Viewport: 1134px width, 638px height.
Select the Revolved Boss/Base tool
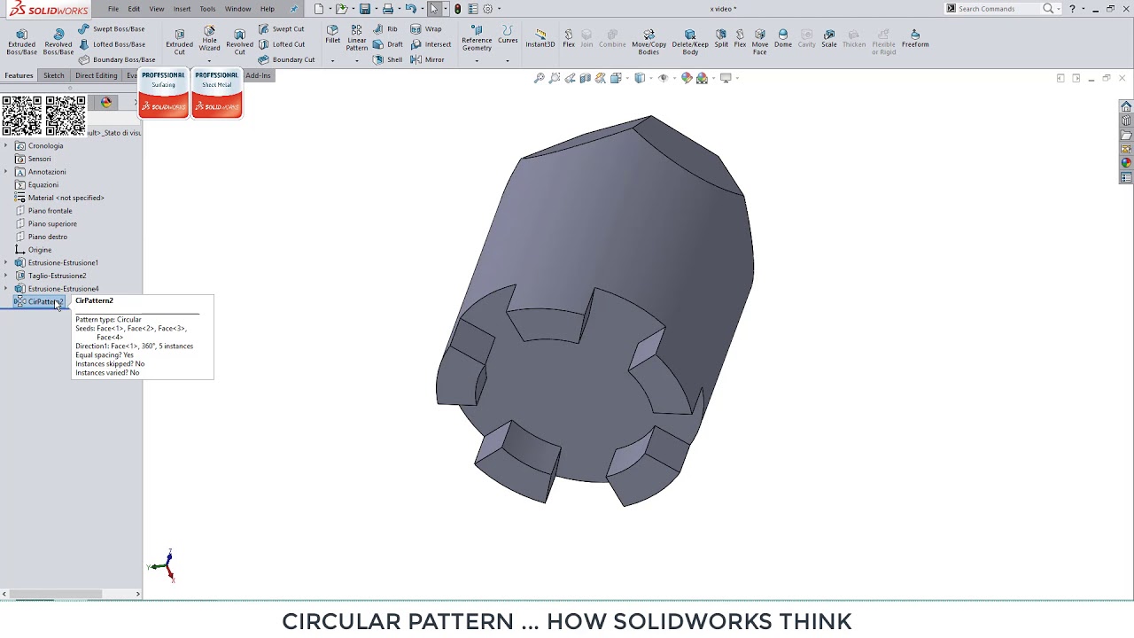[x=58, y=41]
